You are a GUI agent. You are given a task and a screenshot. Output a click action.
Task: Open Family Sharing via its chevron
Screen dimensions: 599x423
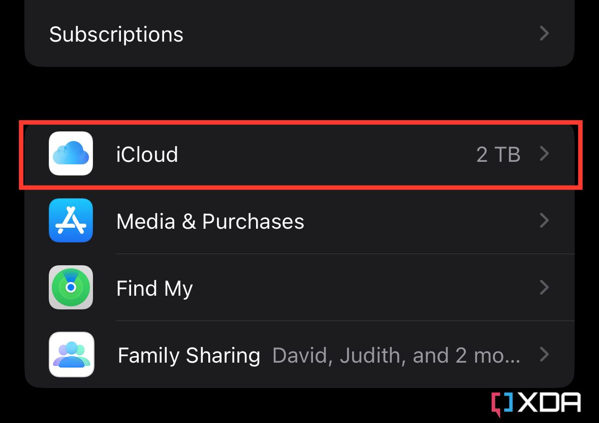click(544, 355)
